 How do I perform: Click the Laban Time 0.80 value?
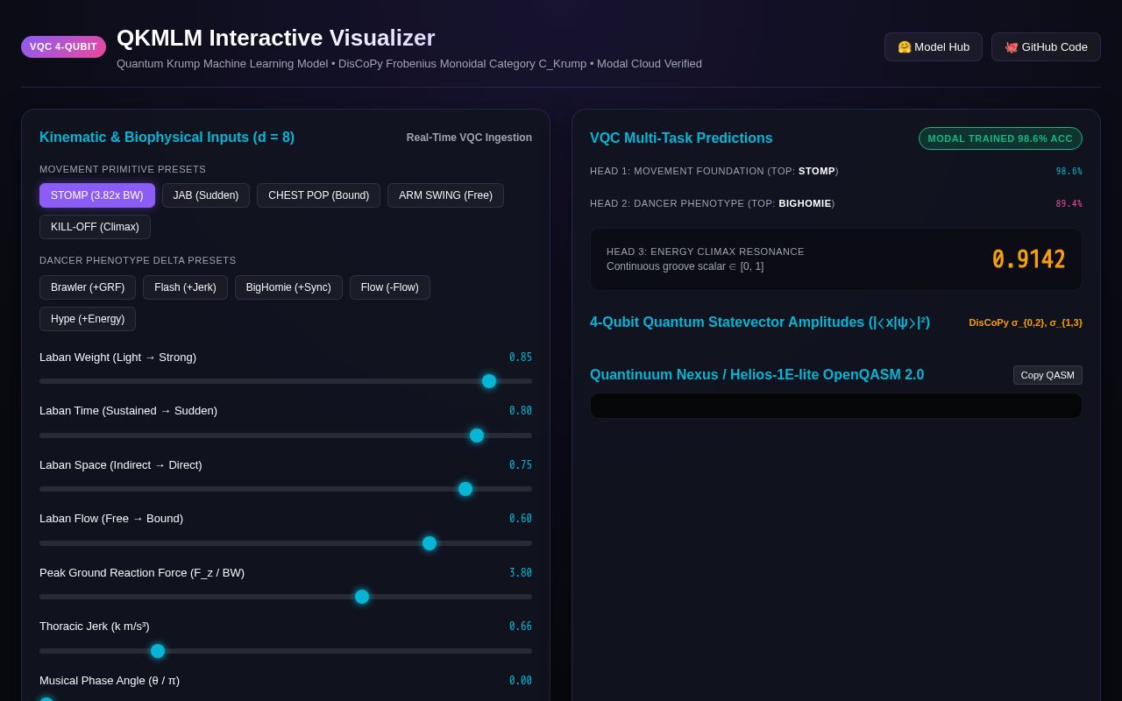pyautogui.click(x=521, y=411)
